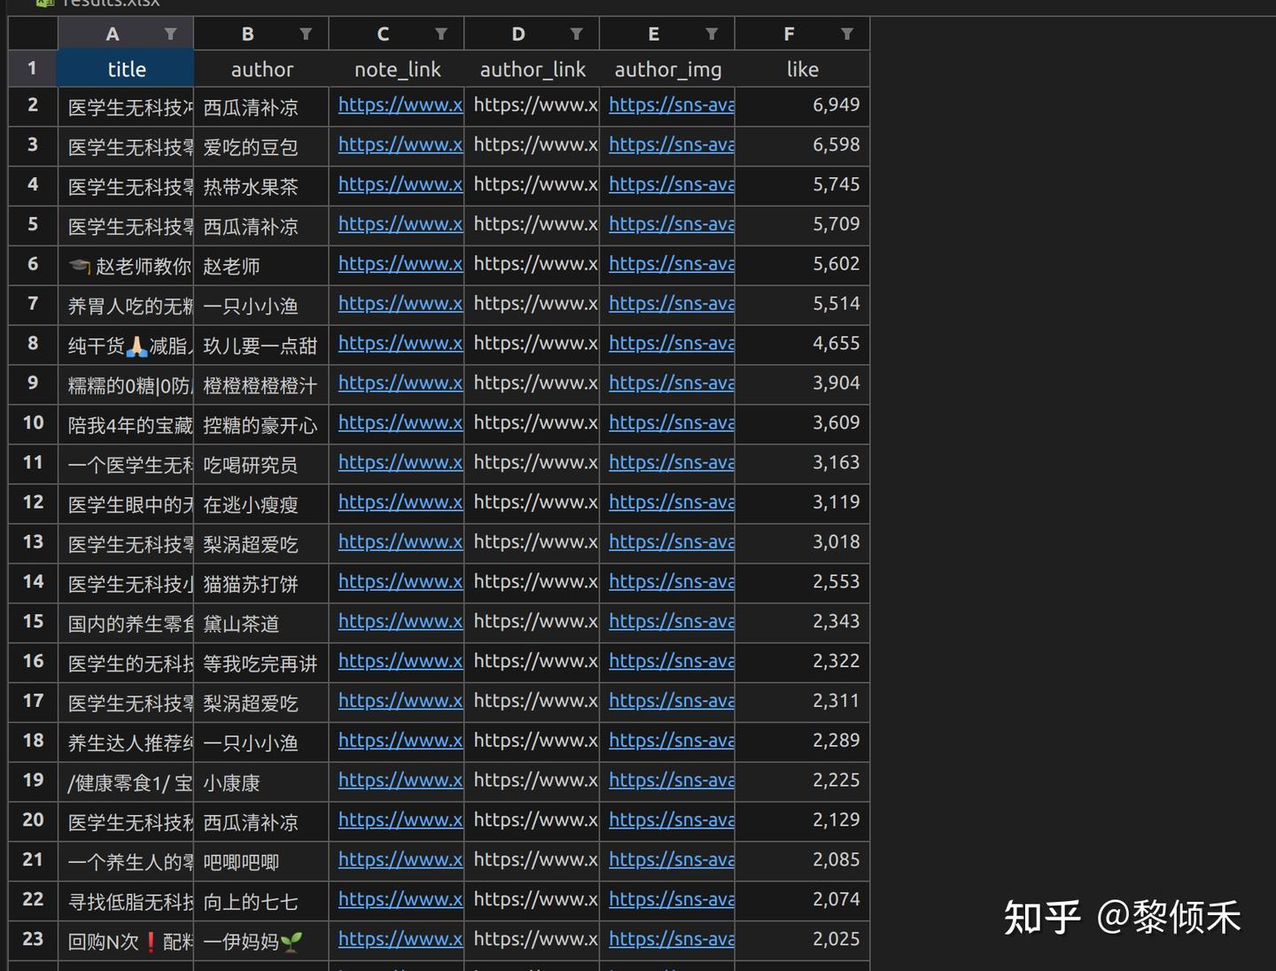1276x971 pixels.
Task: Select row header 9
Action: [x=33, y=384]
